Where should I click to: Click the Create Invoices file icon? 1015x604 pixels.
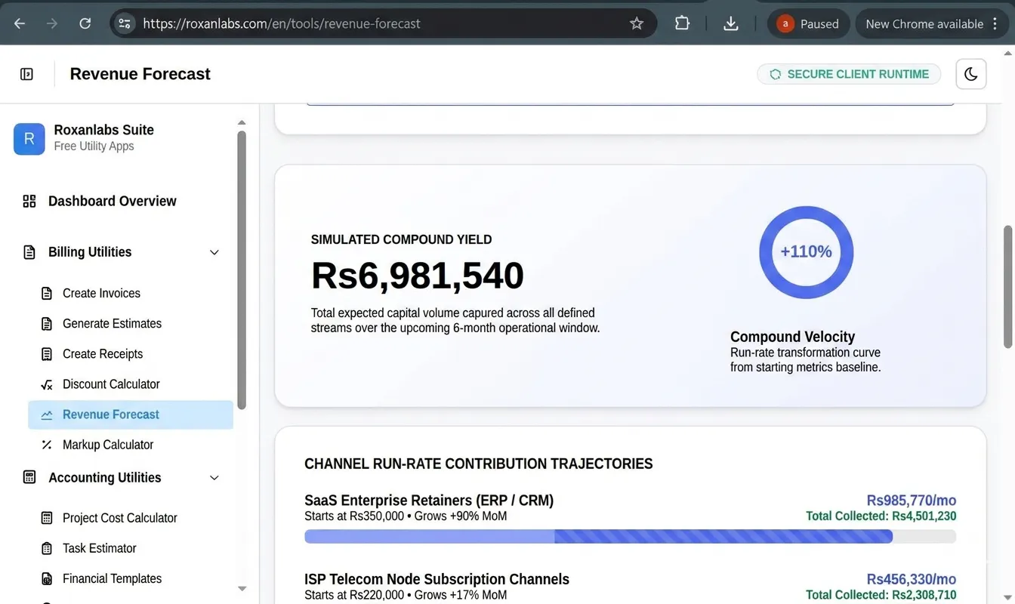47,293
